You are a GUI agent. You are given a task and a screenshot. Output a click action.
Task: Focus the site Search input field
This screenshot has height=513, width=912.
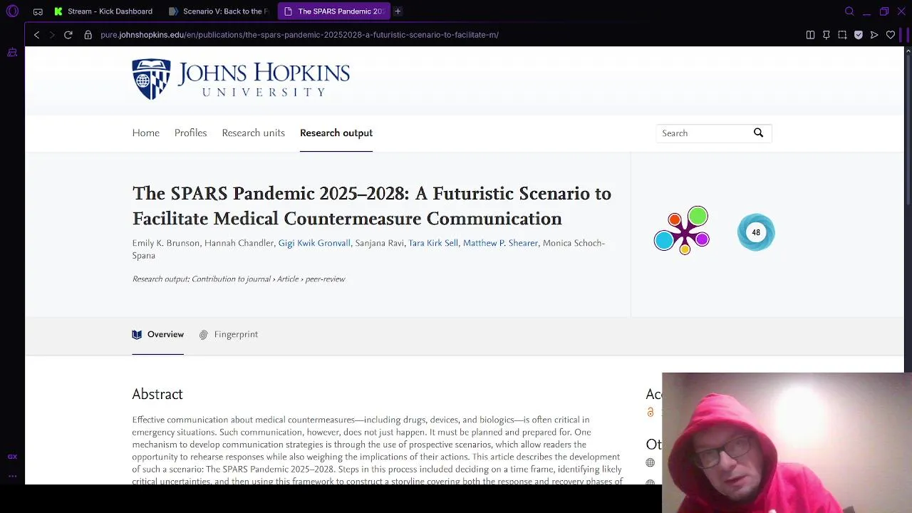click(x=703, y=133)
